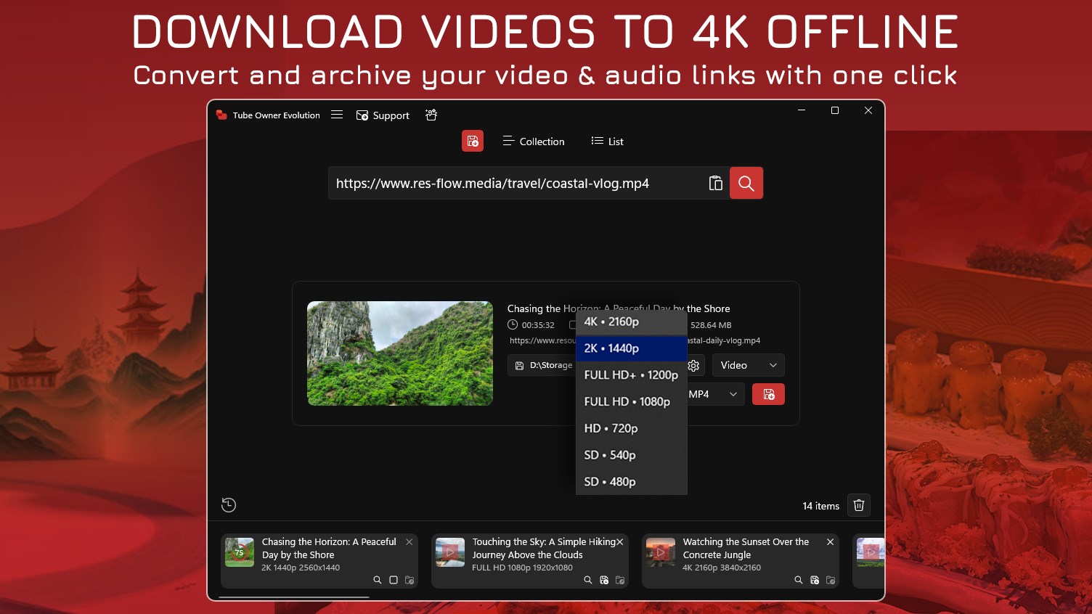Viewport: 1092px width, 614px height.
Task: Remove the Chasing the Horizon history card
Action: tap(409, 542)
